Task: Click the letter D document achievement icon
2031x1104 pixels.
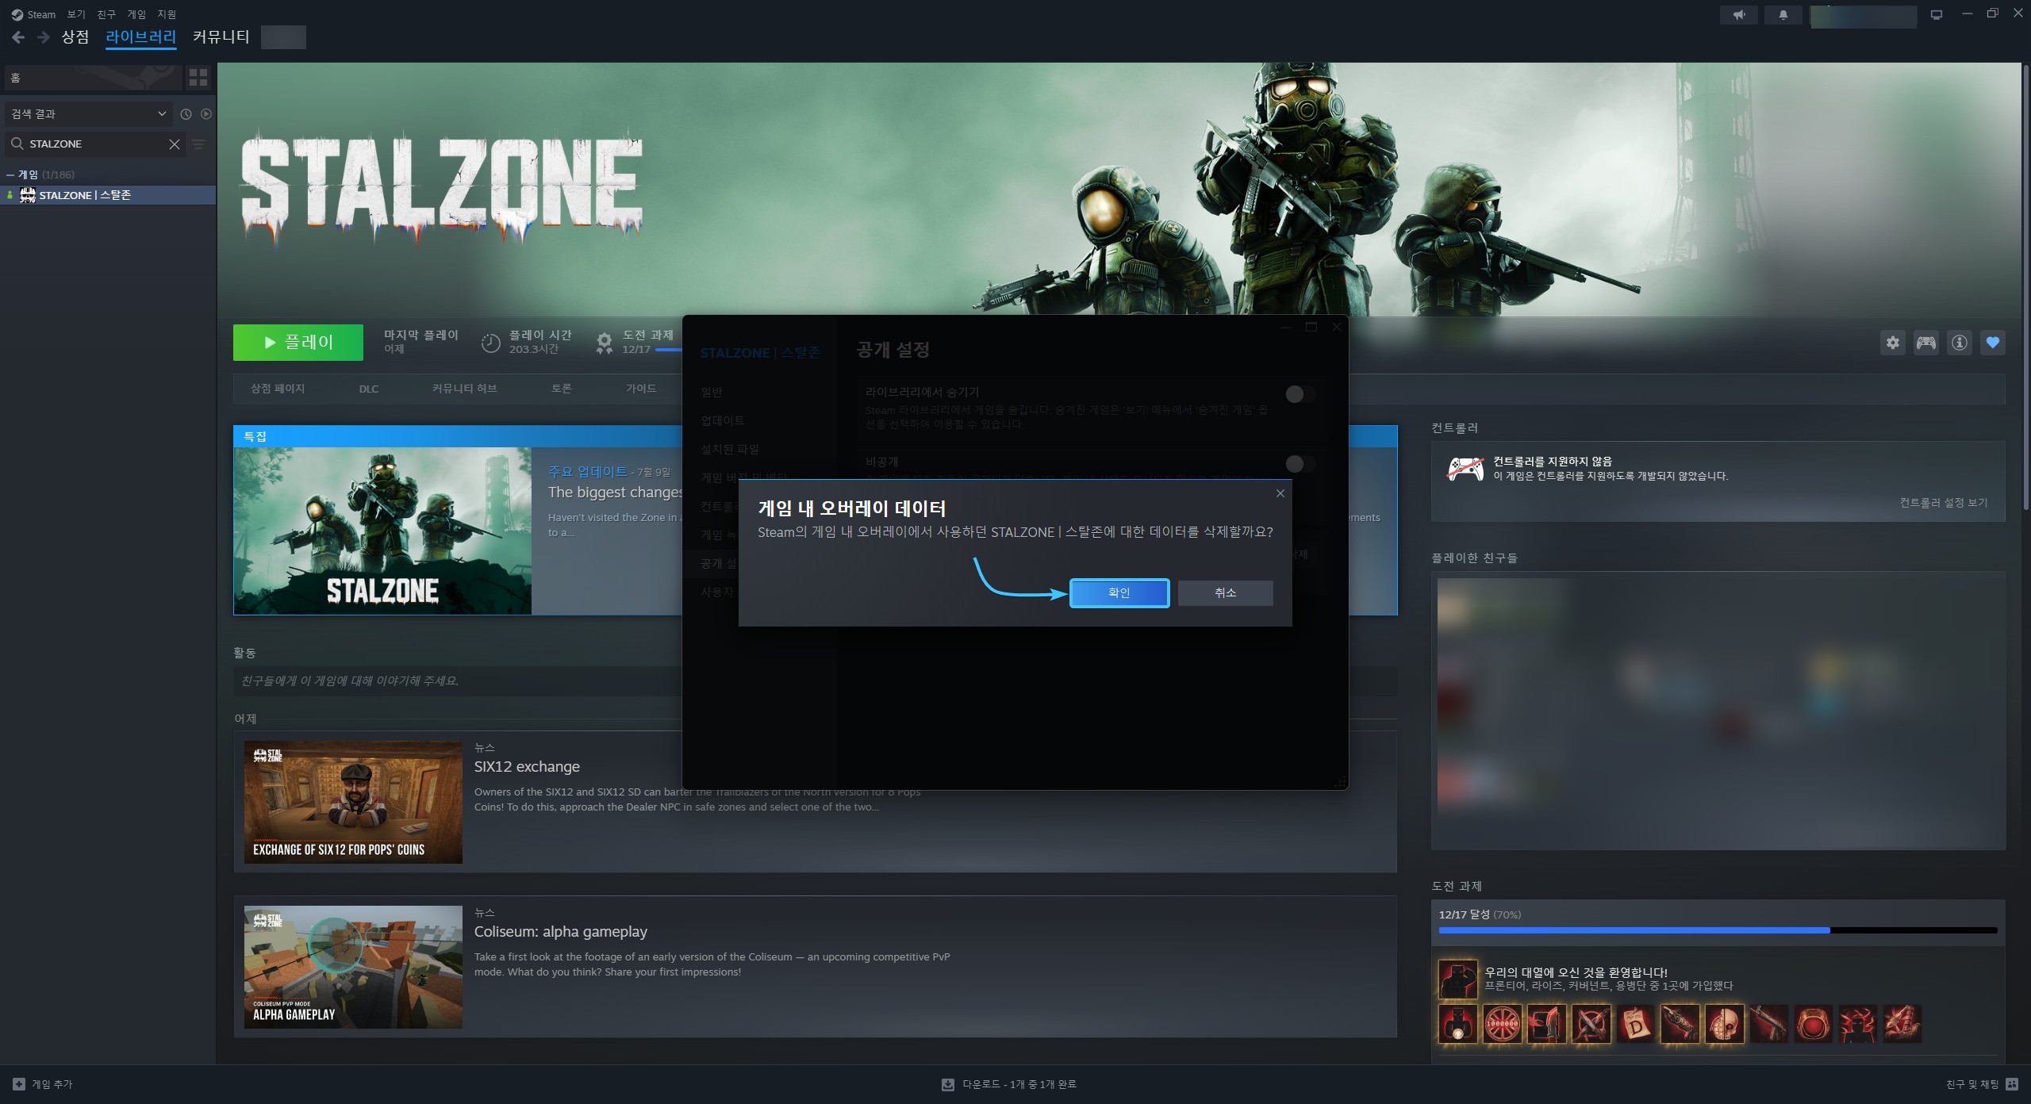Action: point(1636,1024)
